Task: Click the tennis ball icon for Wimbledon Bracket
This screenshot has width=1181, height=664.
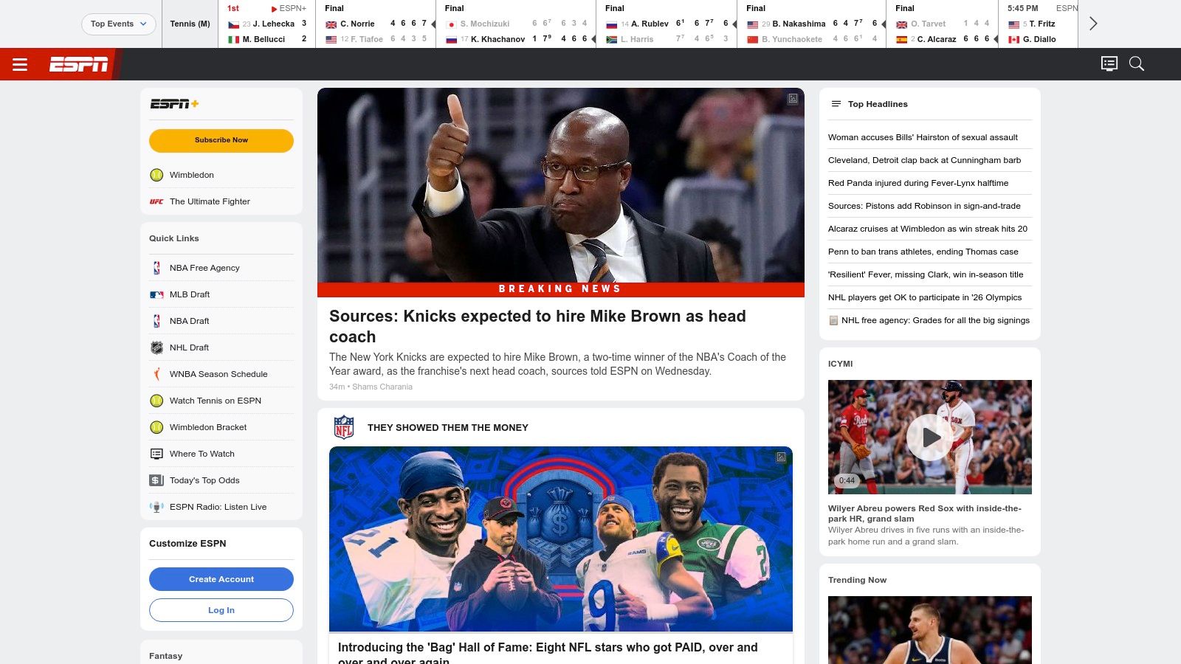Action: 156,426
